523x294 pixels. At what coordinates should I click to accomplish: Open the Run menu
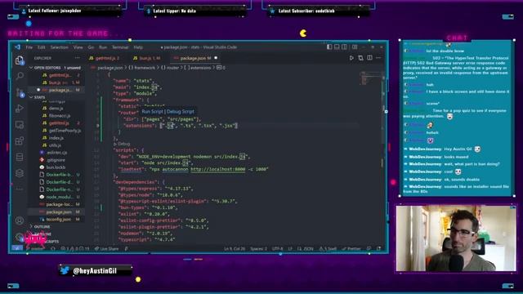pyautogui.click(x=103, y=47)
